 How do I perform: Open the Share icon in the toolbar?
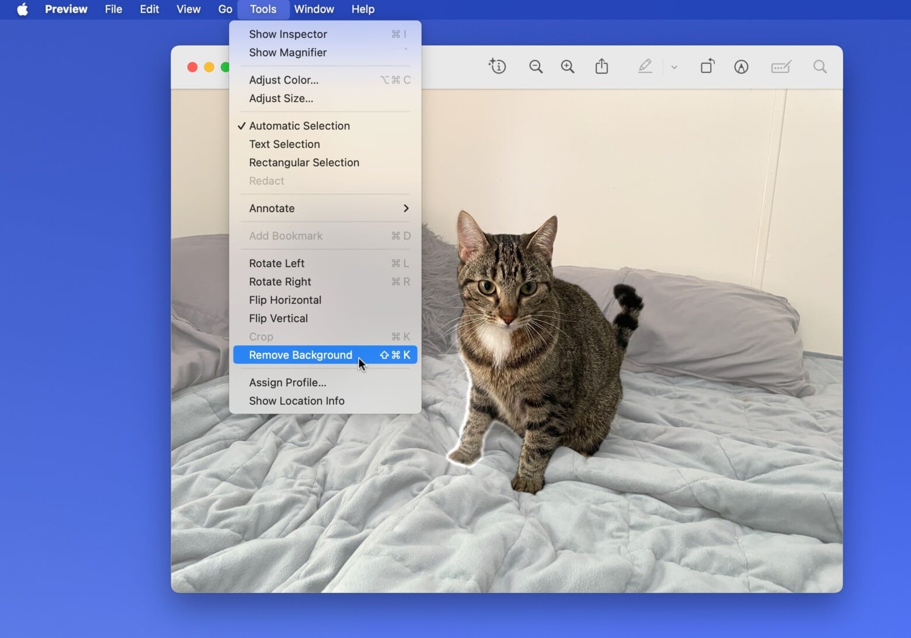pyautogui.click(x=602, y=67)
